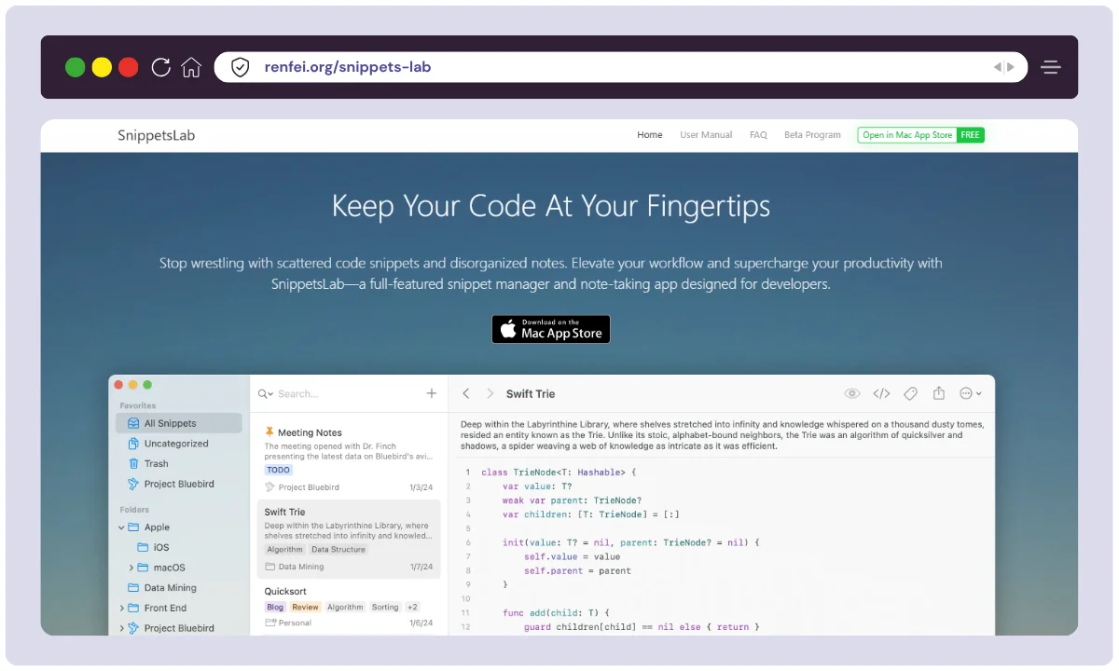This screenshot has width=1119, height=671.
Task: Add a new snippet with plus icon
Action: [x=432, y=393]
